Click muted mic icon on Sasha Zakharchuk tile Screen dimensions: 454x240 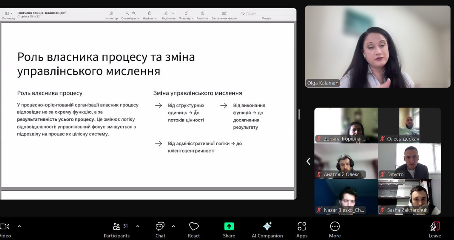(382, 210)
